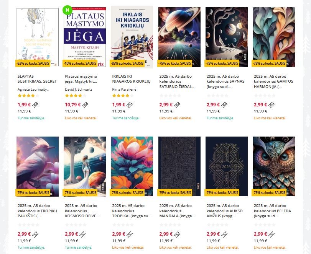Open the Slaptas Susitikimas book cover
Viewport: 311px width, 254px height.
pyautogui.click(x=38, y=37)
